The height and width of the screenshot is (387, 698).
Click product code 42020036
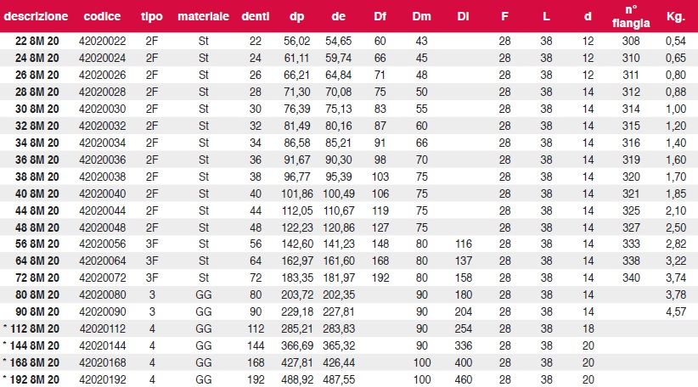(103, 160)
